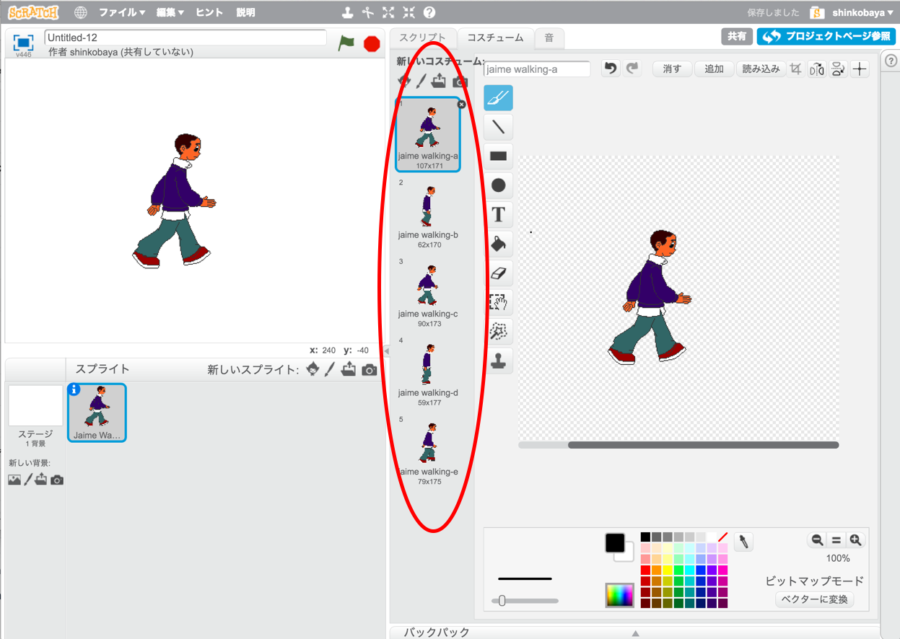
Task: Click the block Help question icon
Action: pos(429,12)
